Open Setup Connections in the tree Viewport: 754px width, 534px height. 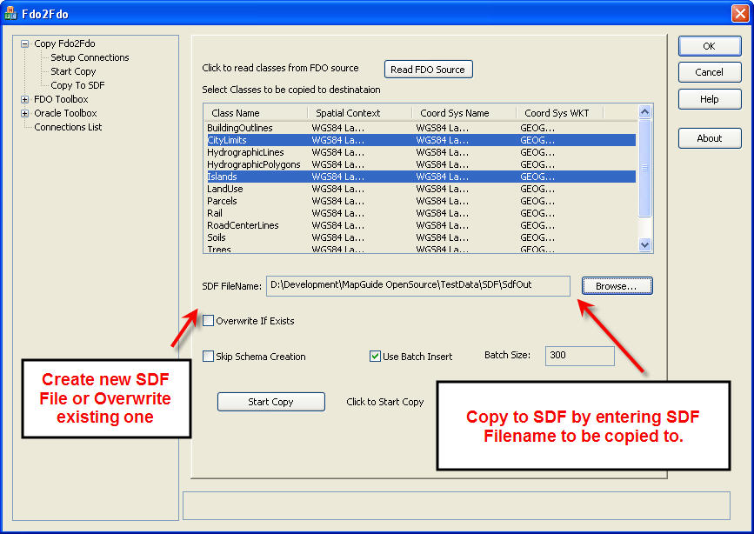[x=90, y=57]
